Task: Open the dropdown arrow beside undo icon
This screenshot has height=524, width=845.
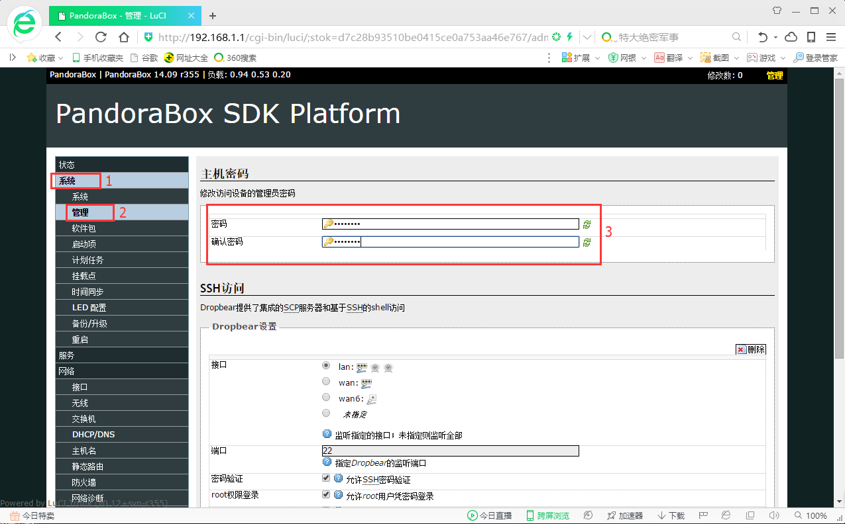Action: (x=775, y=37)
